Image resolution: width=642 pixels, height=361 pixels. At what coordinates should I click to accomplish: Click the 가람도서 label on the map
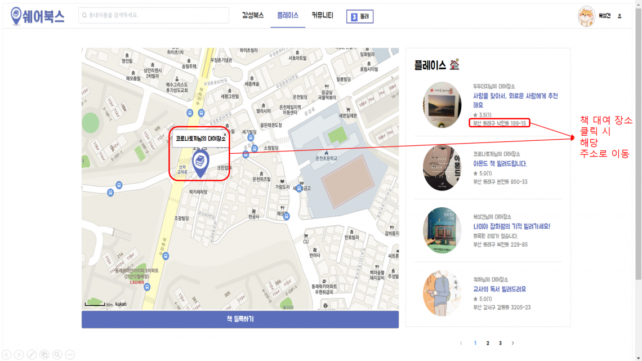[x=282, y=186]
